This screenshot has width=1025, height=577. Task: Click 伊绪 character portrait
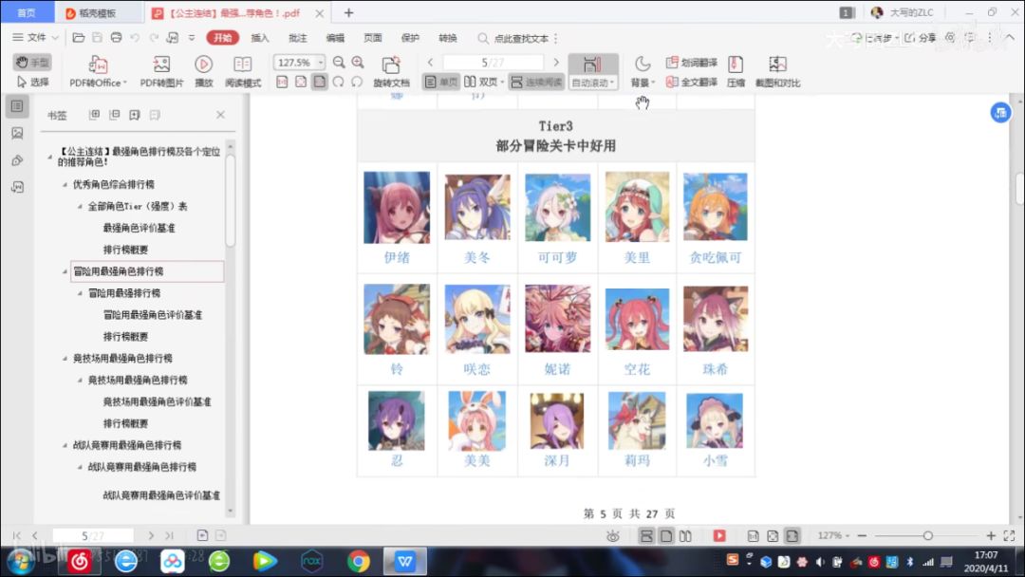396,207
